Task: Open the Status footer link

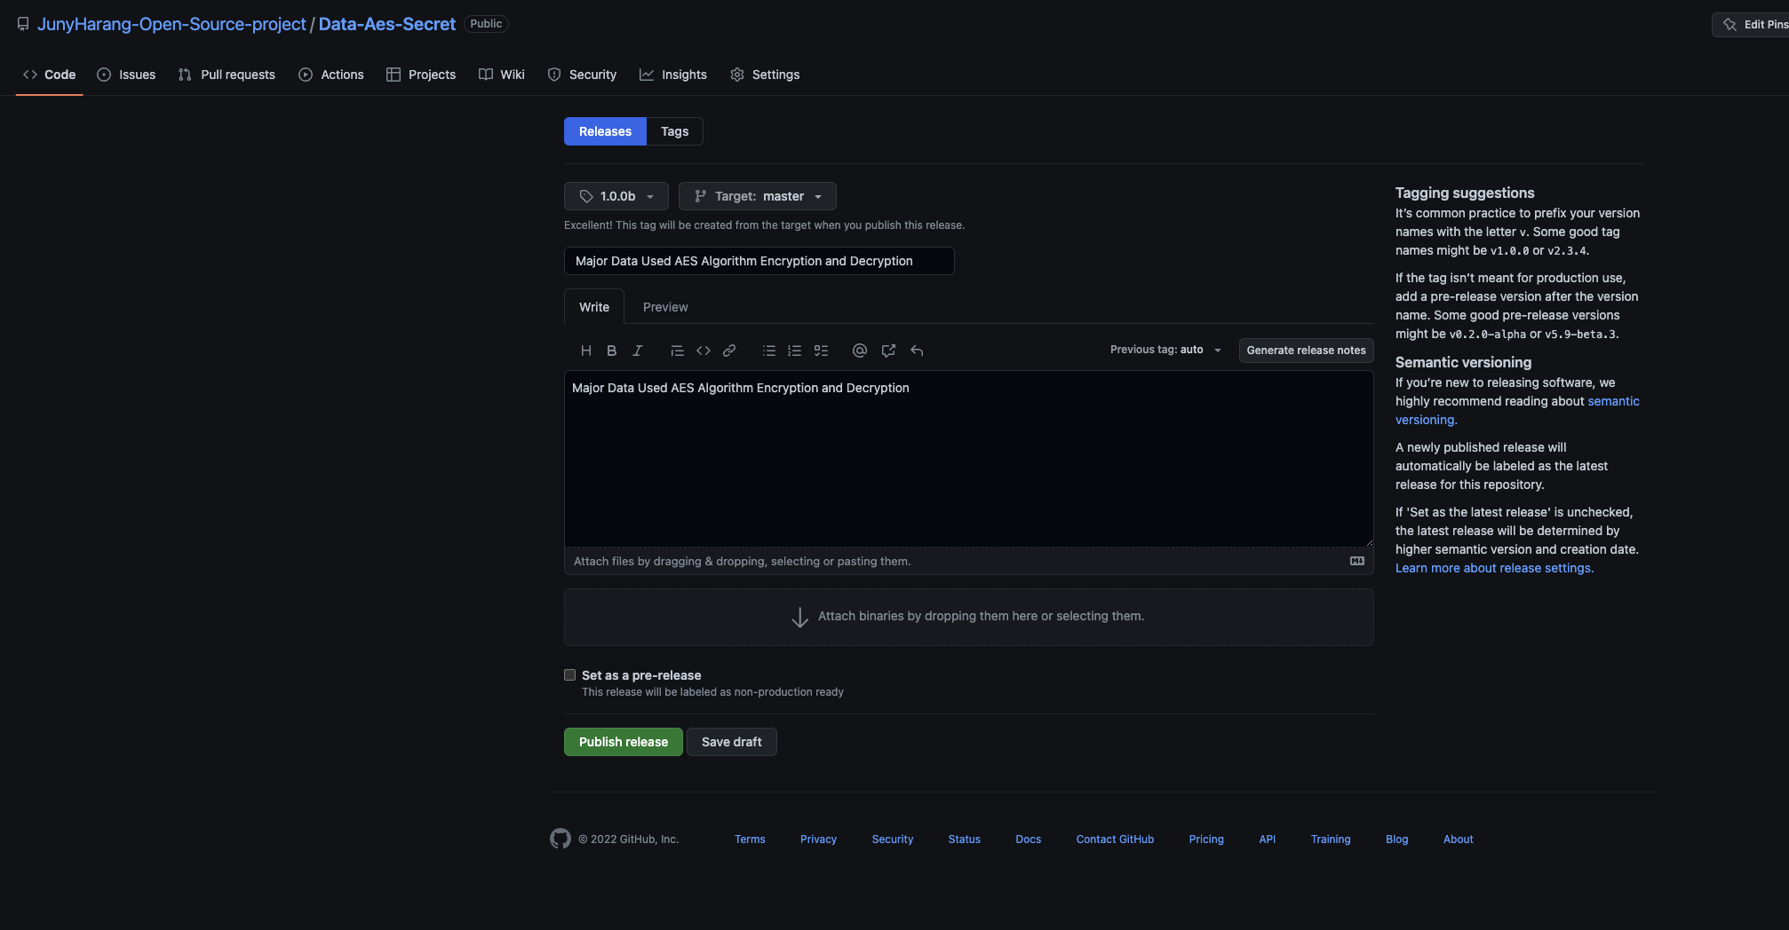Action: (x=964, y=839)
